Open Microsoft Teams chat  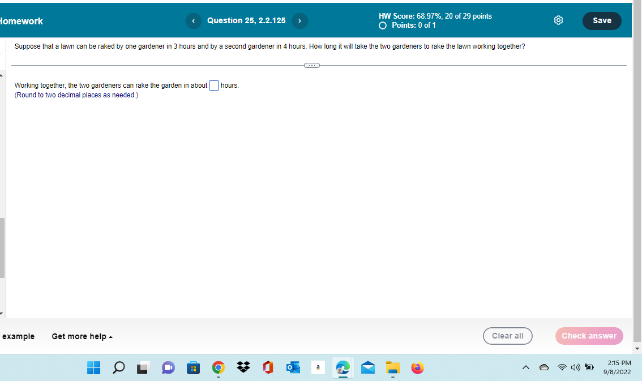pyautogui.click(x=168, y=367)
